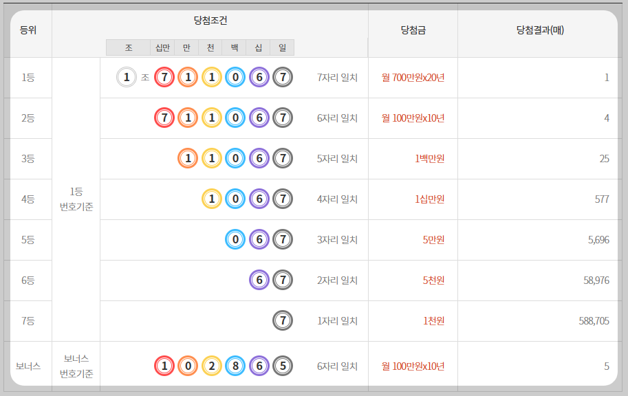Click blue ball 0 in 1등 row
Screen dimensions: 628x396
[x=235, y=77]
